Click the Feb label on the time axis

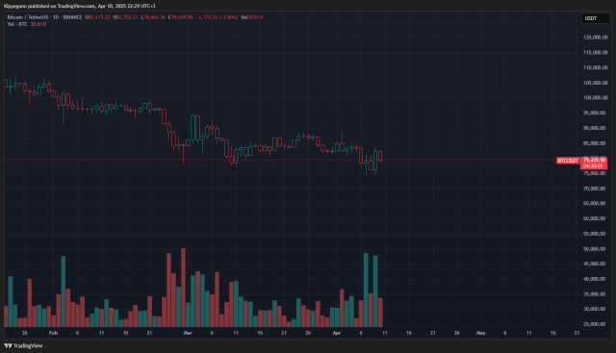point(54,333)
